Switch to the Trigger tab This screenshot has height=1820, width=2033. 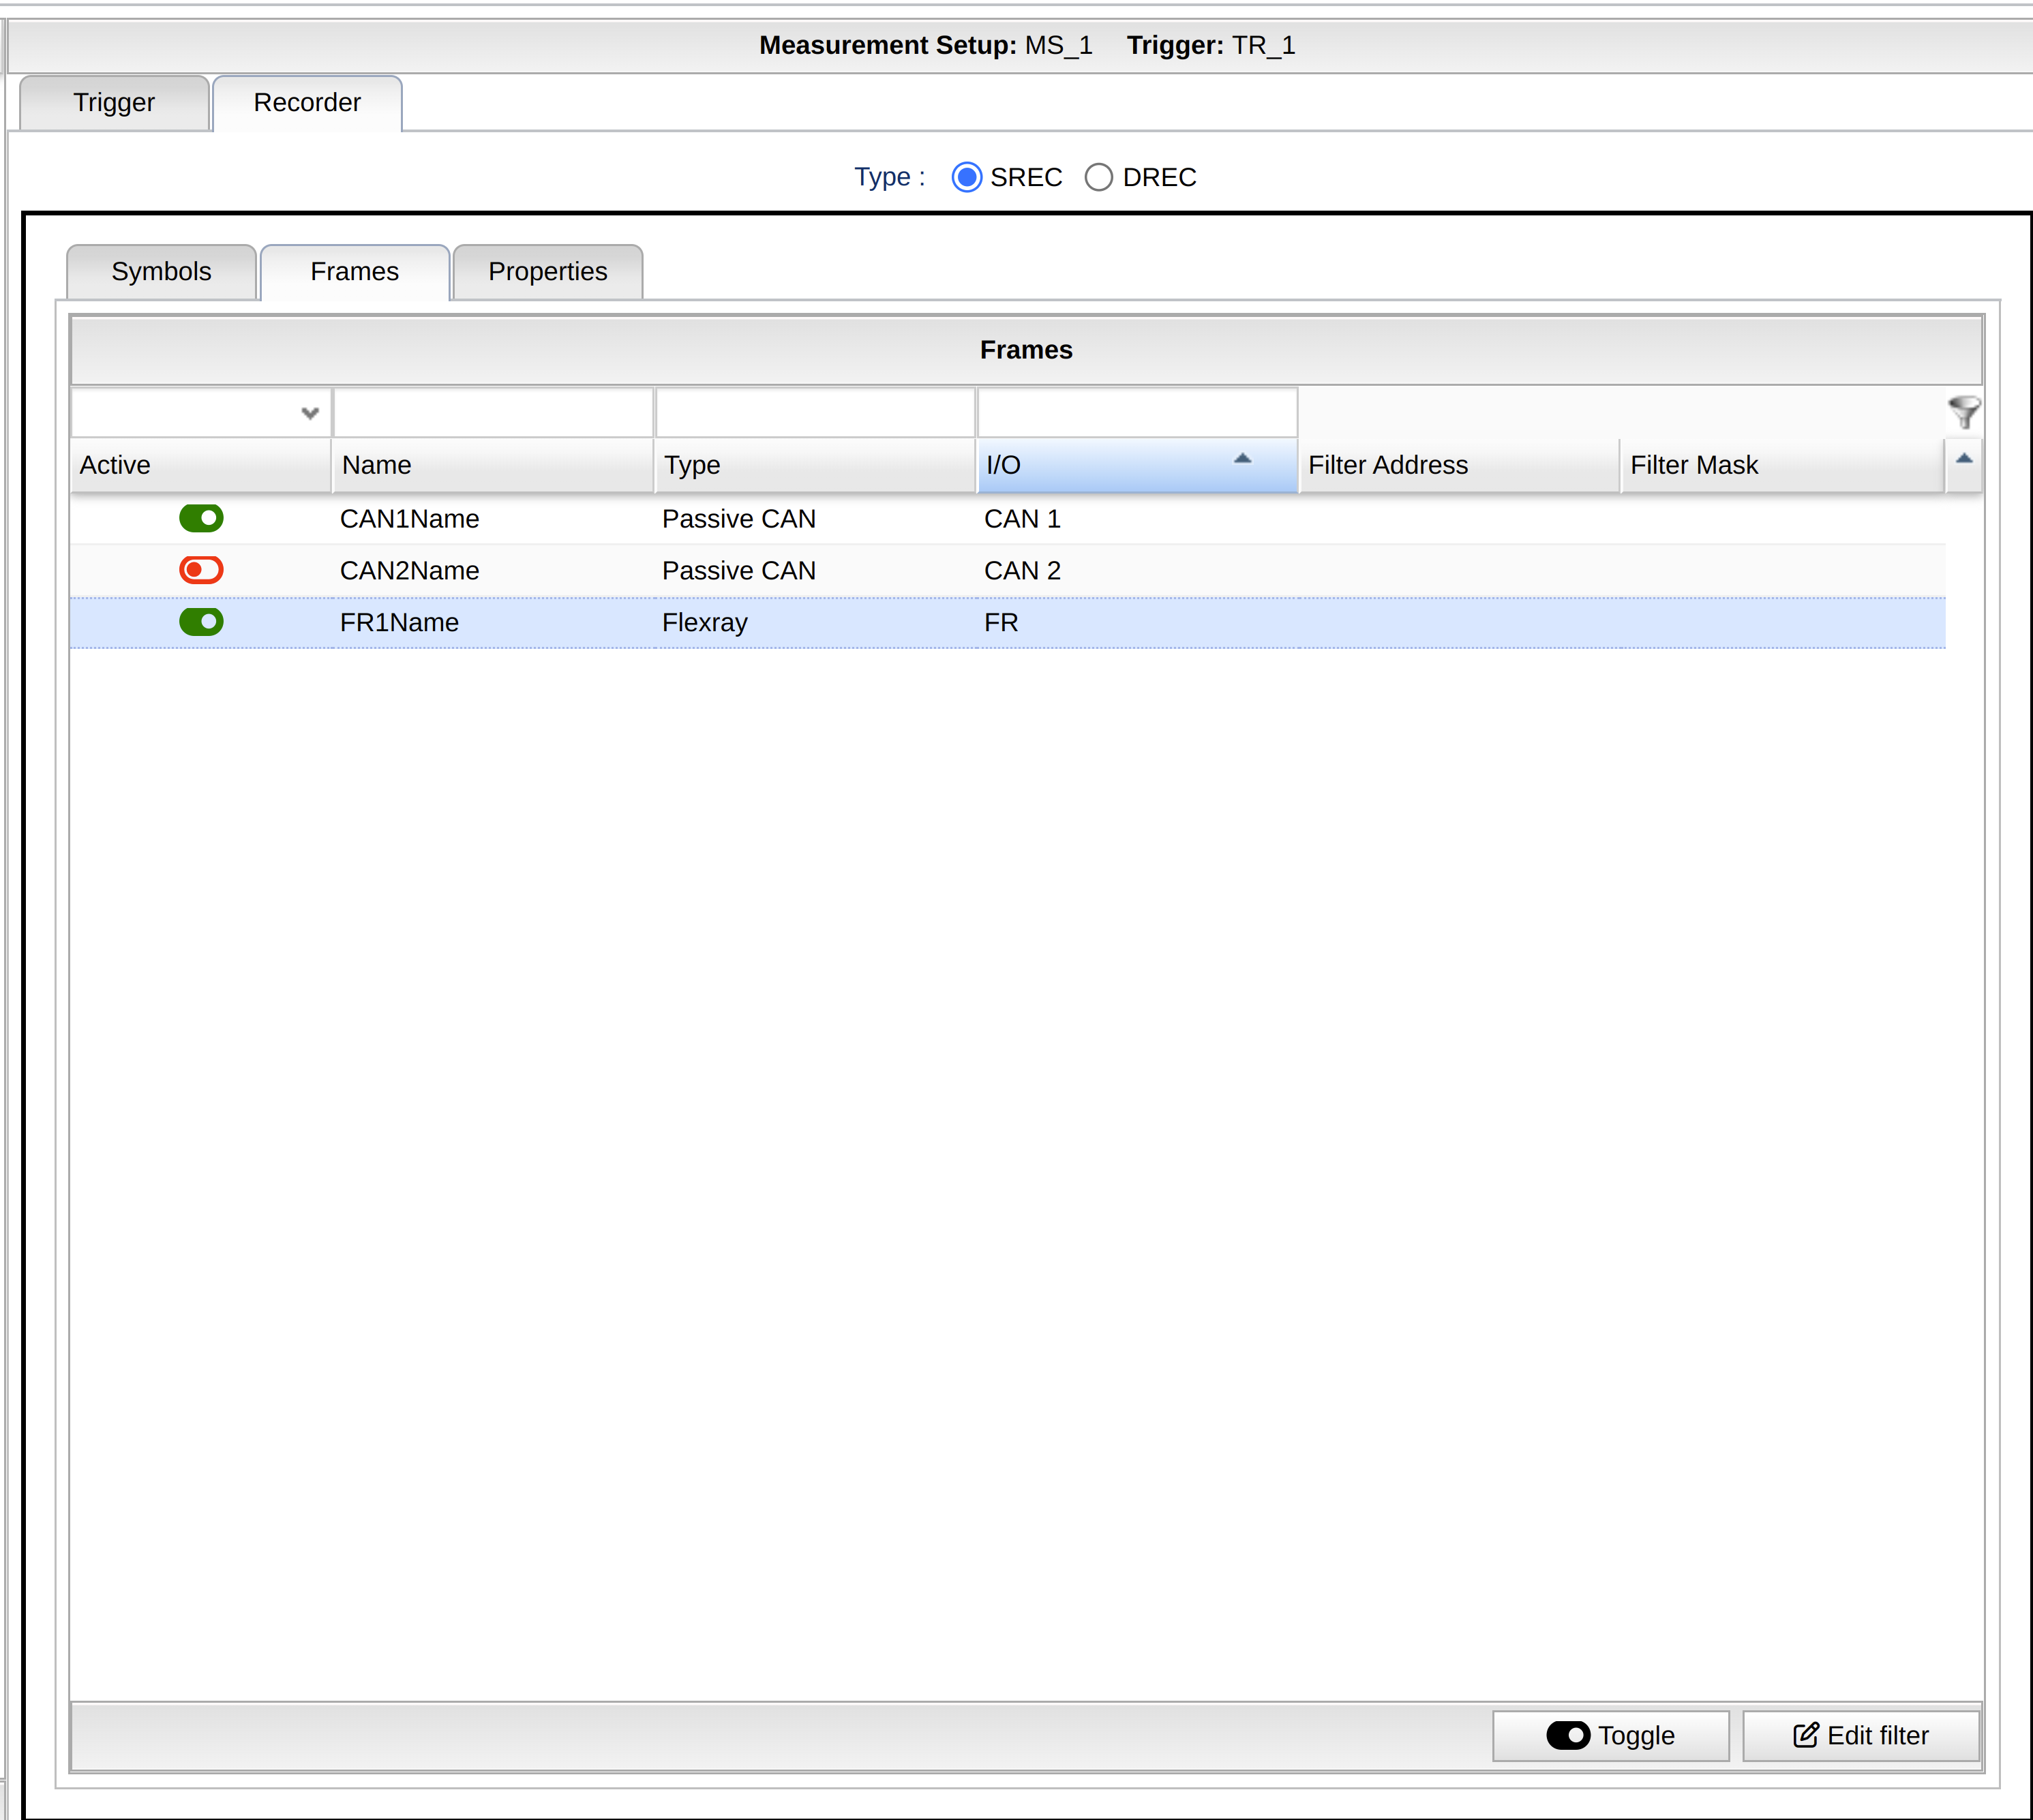point(114,103)
